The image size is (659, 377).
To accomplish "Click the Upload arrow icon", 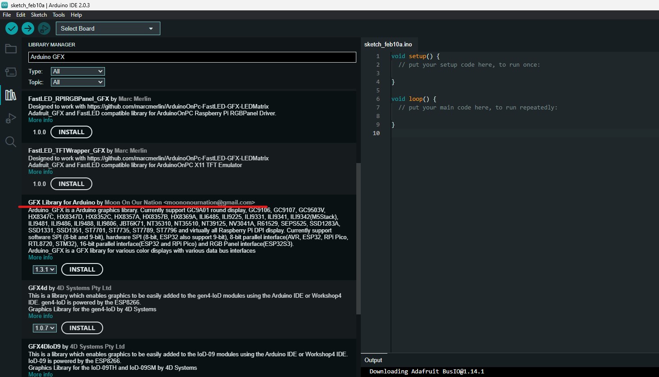I will point(28,28).
